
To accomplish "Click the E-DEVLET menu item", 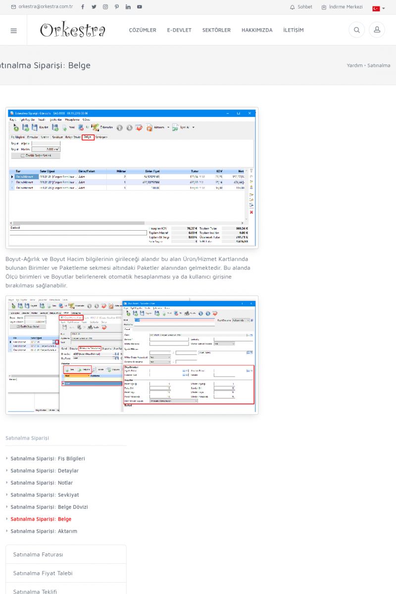I will (x=179, y=30).
